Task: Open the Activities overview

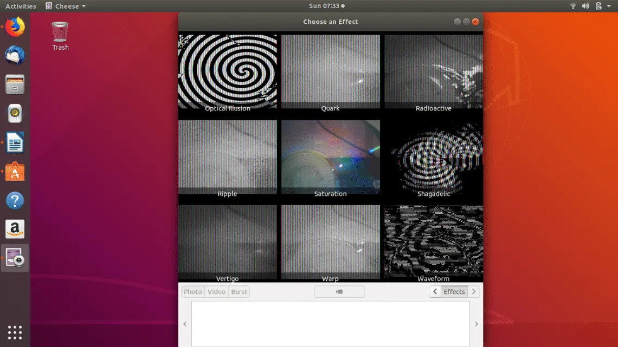Action: pos(21,6)
